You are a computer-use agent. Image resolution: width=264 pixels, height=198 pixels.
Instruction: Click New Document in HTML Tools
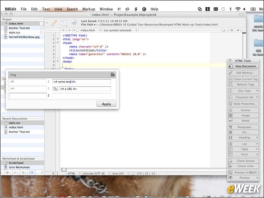click(x=243, y=66)
